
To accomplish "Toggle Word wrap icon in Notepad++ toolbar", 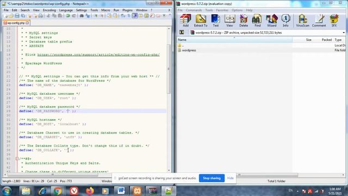I will (x=123, y=16).
